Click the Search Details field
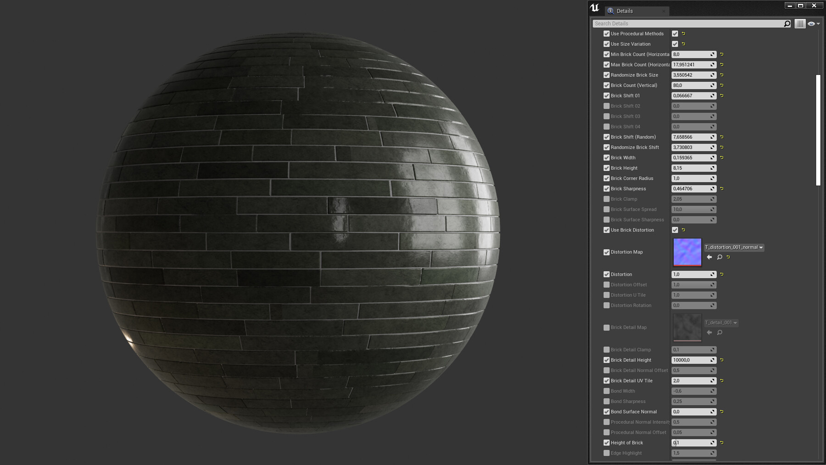826x465 pixels. pos(688,23)
